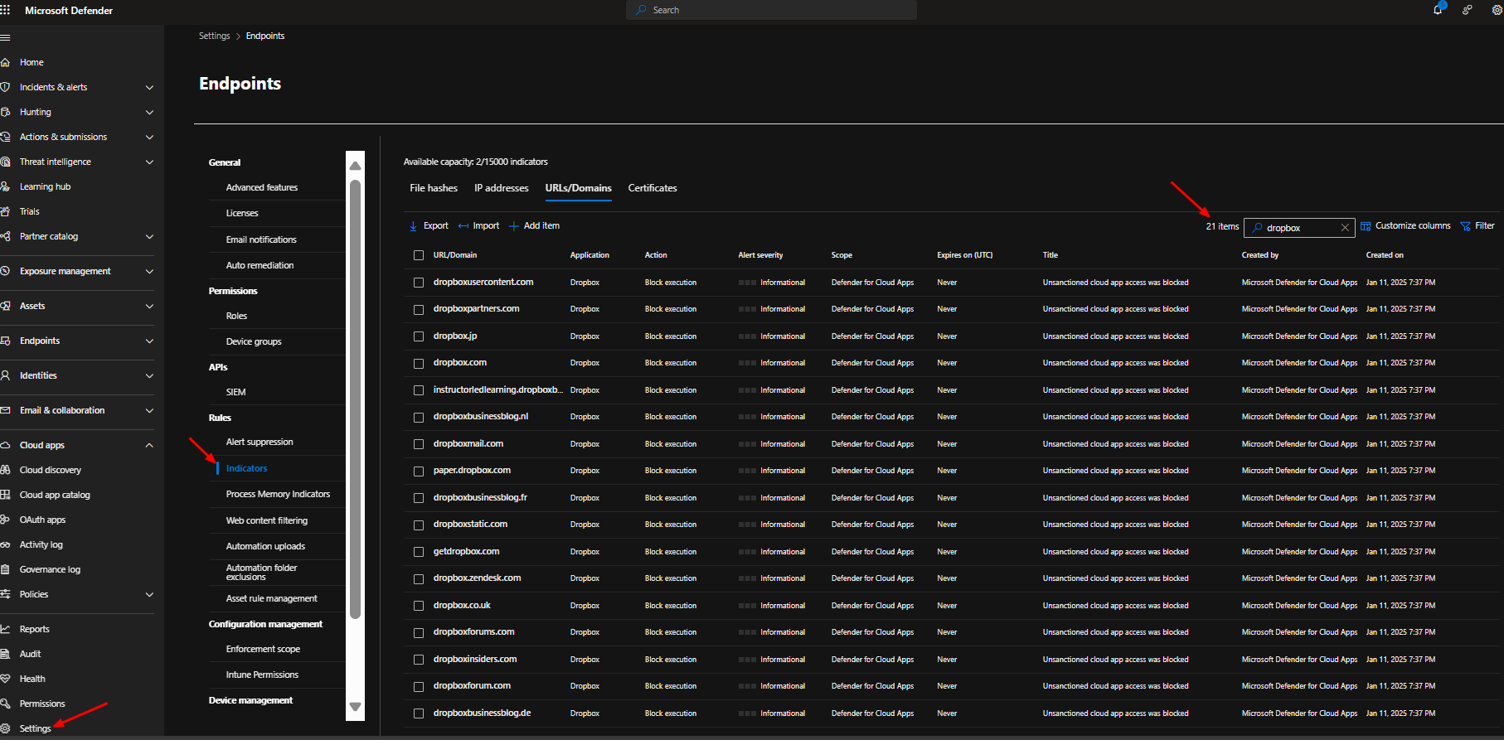This screenshot has height=740, width=1504.
Task: Click scroll-up arrow of settings list
Action: pos(356,165)
